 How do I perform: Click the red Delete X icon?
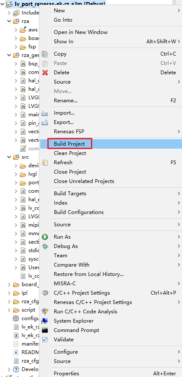45,73
